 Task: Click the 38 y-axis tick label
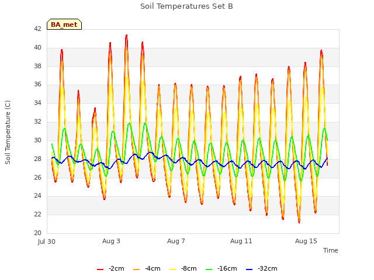37,66
